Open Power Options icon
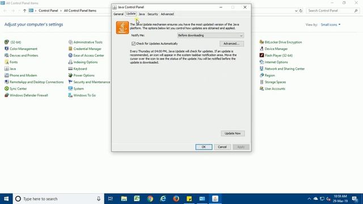 (70, 75)
